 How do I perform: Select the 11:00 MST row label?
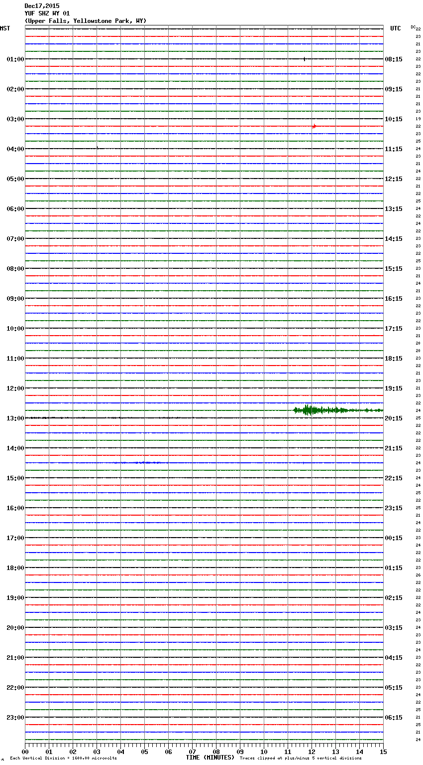point(15,359)
